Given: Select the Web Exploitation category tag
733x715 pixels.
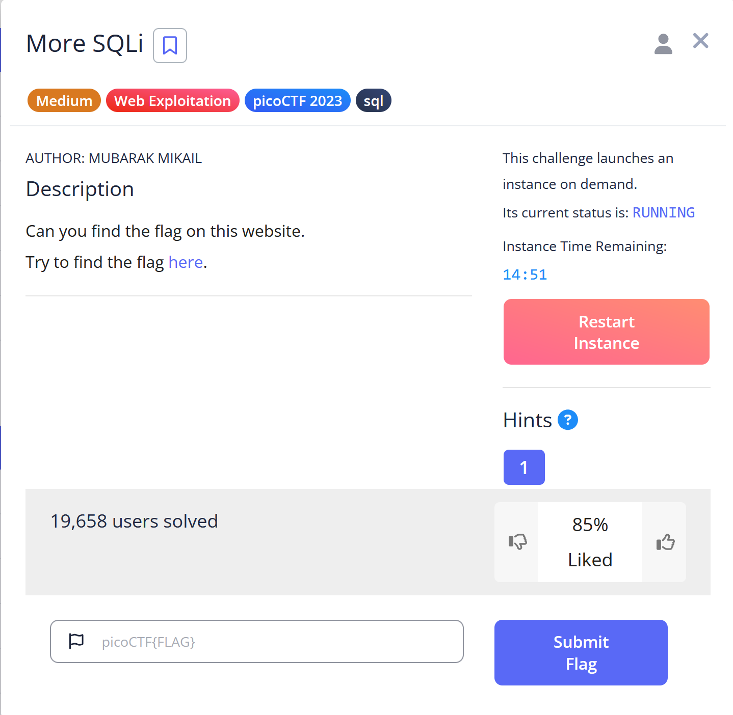Looking at the screenshot, I should point(172,101).
